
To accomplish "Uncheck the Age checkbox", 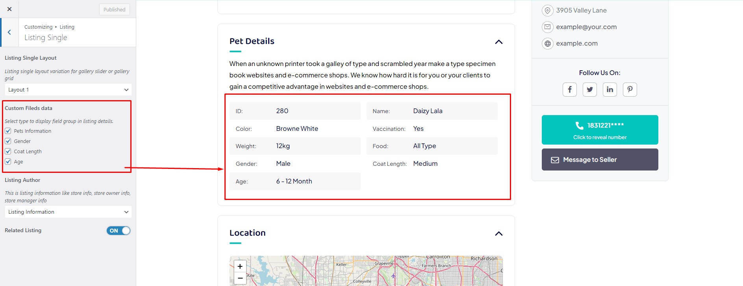I will [x=8, y=161].
